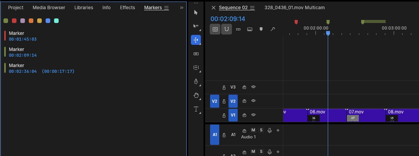Toggle sync lock on V2 track
This screenshot has width=419, height=156.
point(244,101)
